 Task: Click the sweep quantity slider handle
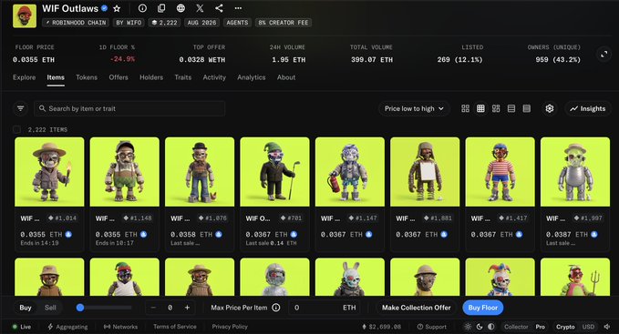pyautogui.click(x=80, y=308)
